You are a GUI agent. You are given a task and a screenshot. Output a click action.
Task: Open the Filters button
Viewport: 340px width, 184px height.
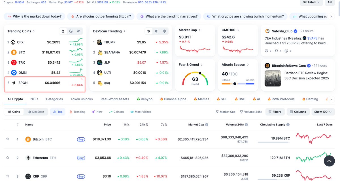click(x=275, y=112)
